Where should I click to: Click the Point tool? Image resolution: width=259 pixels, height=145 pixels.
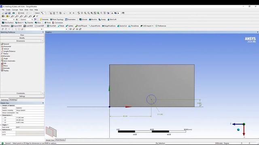pos(48,23)
